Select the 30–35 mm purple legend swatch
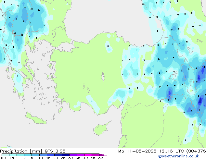Screen dimensions: 206x159 click(73, 155)
